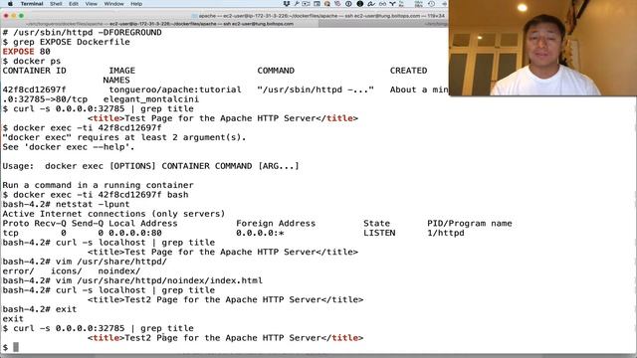Click the 'docker exec -ti 42f8cd12697f bash' command
The height and width of the screenshot is (358, 637).
[101, 195]
